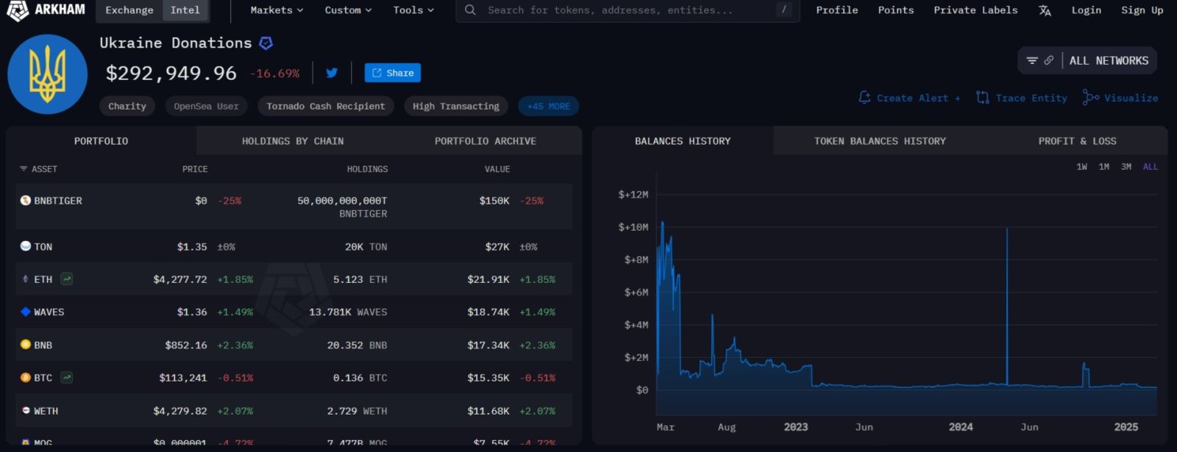Click the ETH price chart icon
The height and width of the screenshot is (452, 1177).
pyautogui.click(x=67, y=279)
